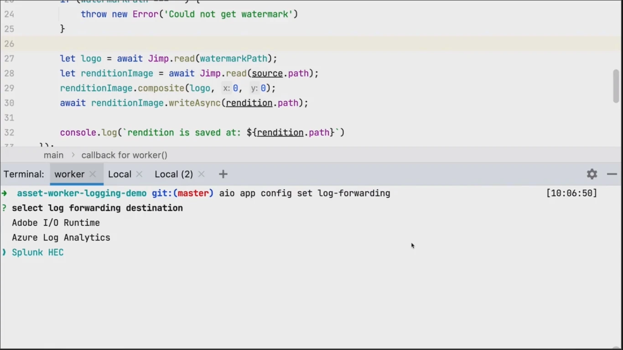This screenshot has height=350, width=623.
Task: Click the callback for worker() breadcrumb
Action: (x=124, y=155)
